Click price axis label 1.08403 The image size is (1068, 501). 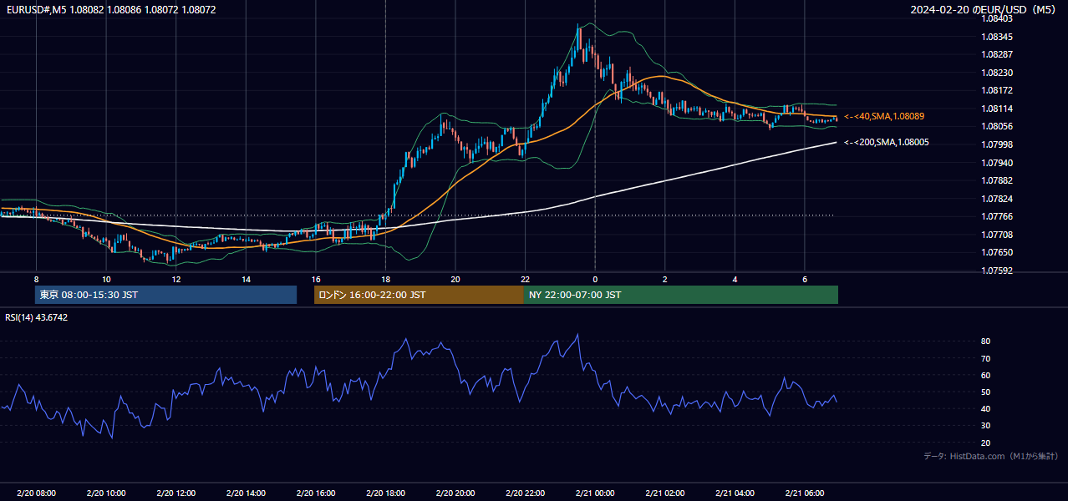click(x=996, y=18)
